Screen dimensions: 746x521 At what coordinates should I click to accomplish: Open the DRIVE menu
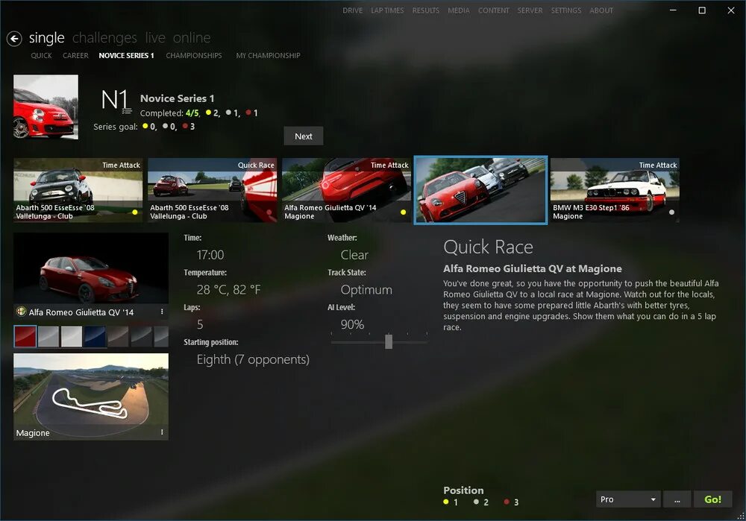(x=353, y=10)
